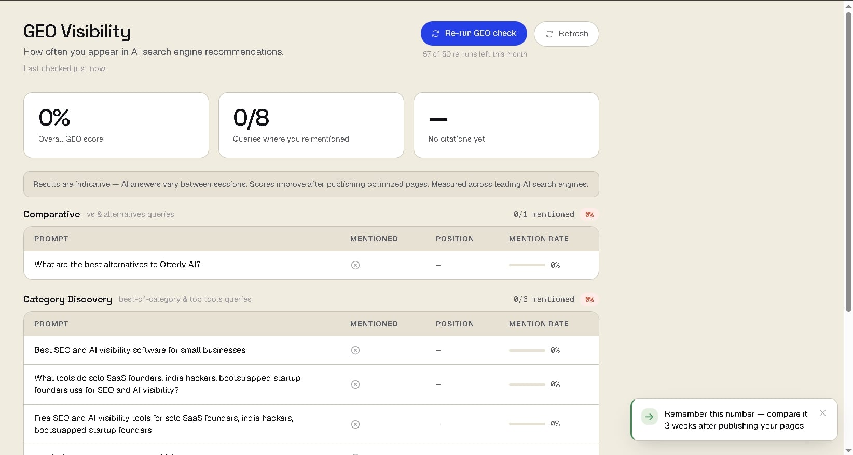Click mention rate bar for small businesses prompt row
Viewport: 853px width, 455px height.
point(527,350)
